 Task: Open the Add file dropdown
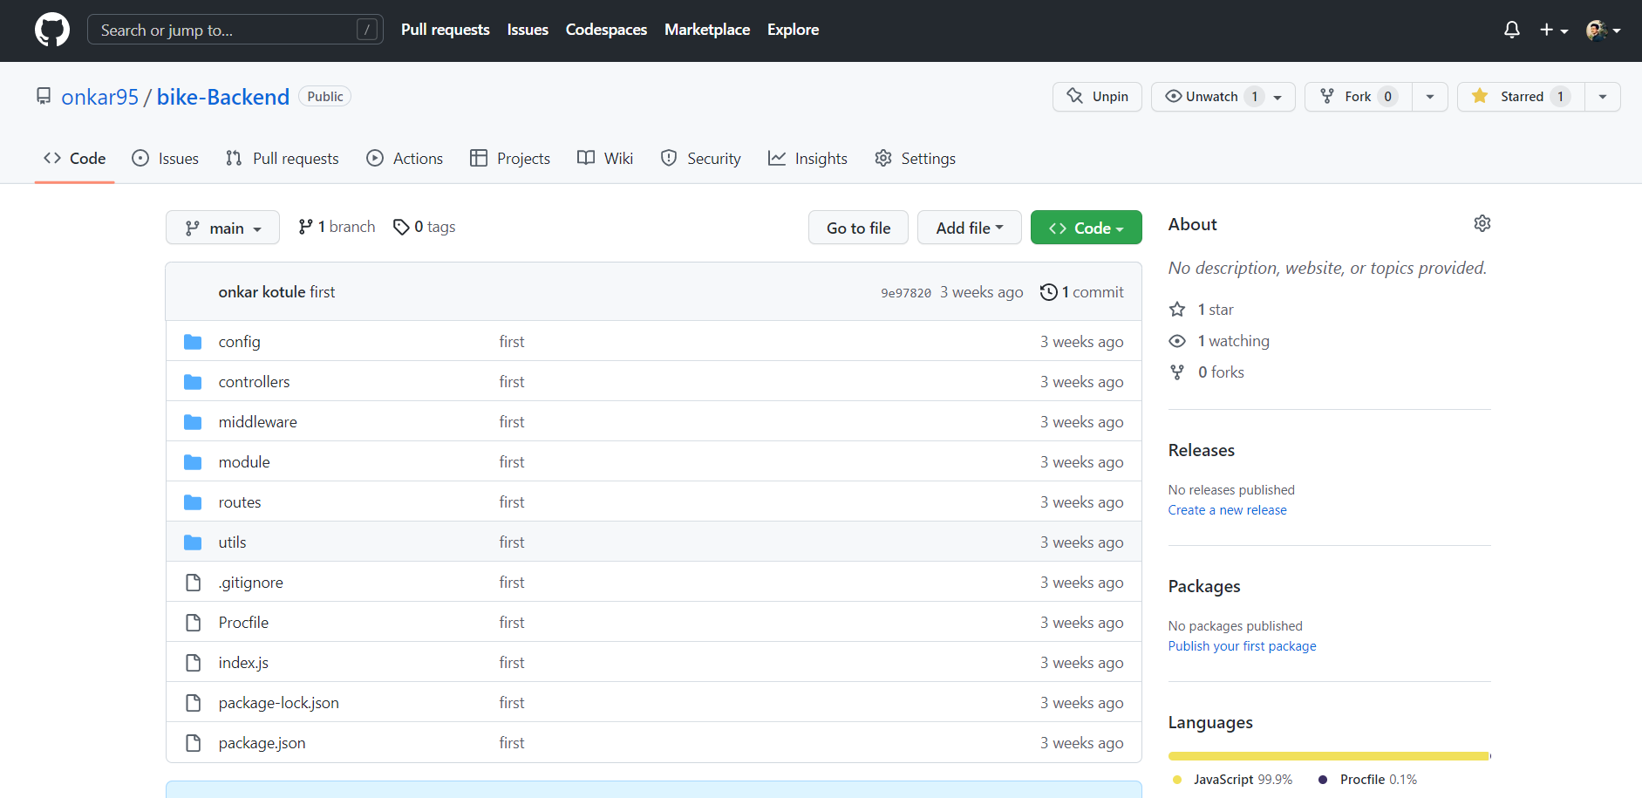click(969, 228)
